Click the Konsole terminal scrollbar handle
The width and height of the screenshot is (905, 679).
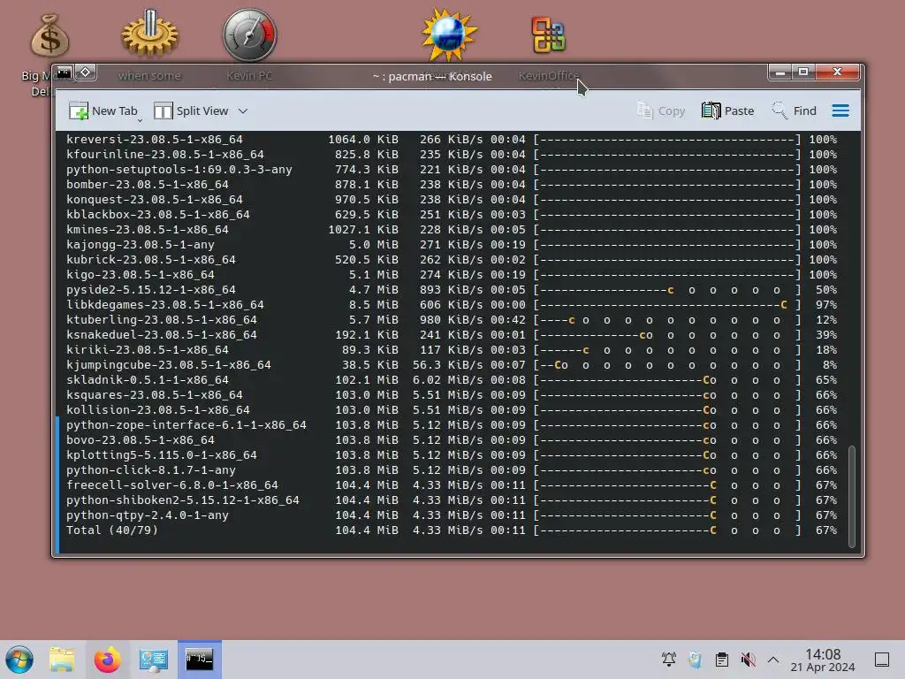pyautogui.click(x=851, y=497)
